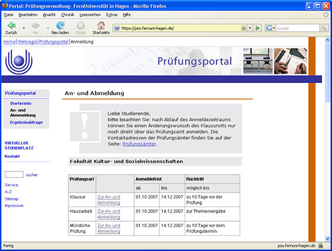Click the classroom header thumbnail image

click(258, 61)
